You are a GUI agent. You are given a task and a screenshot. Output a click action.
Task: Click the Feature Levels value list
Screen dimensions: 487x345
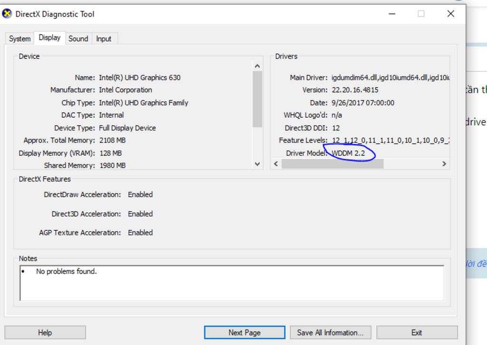coord(391,140)
